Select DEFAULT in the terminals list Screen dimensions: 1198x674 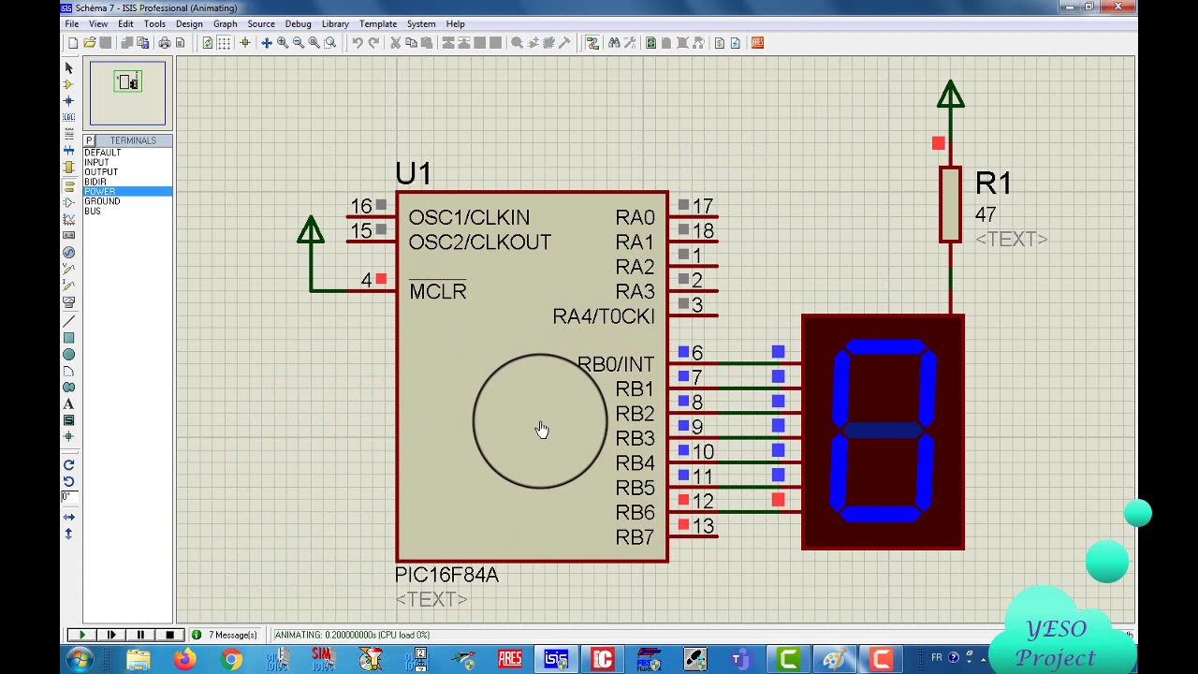[x=127, y=153]
